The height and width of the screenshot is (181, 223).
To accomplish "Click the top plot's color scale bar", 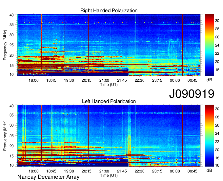I will tap(209, 45).
